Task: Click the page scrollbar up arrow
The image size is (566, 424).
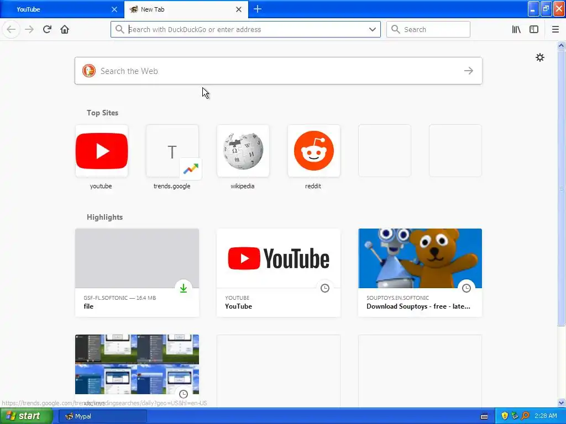Action: [562, 45]
